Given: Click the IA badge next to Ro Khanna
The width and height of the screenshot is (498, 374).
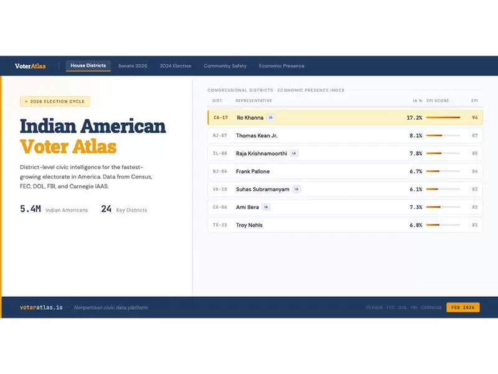Looking at the screenshot, I should point(271,117).
